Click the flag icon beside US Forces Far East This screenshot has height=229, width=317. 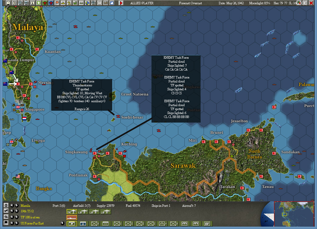click(6, 223)
